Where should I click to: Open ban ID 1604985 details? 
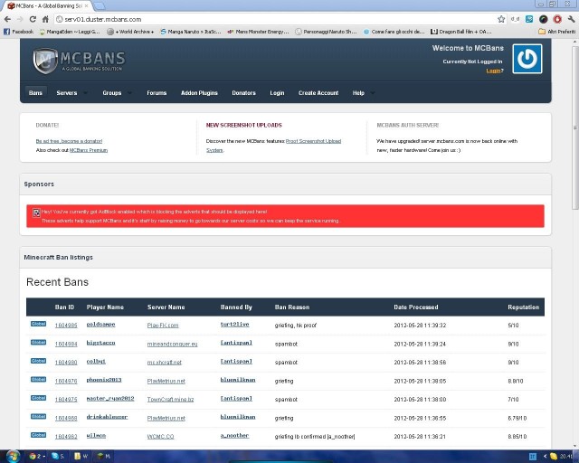[x=65, y=325]
